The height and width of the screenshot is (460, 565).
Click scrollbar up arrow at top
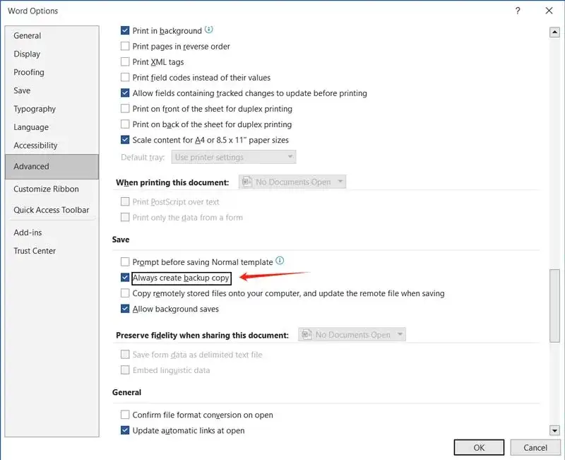[554, 32]
